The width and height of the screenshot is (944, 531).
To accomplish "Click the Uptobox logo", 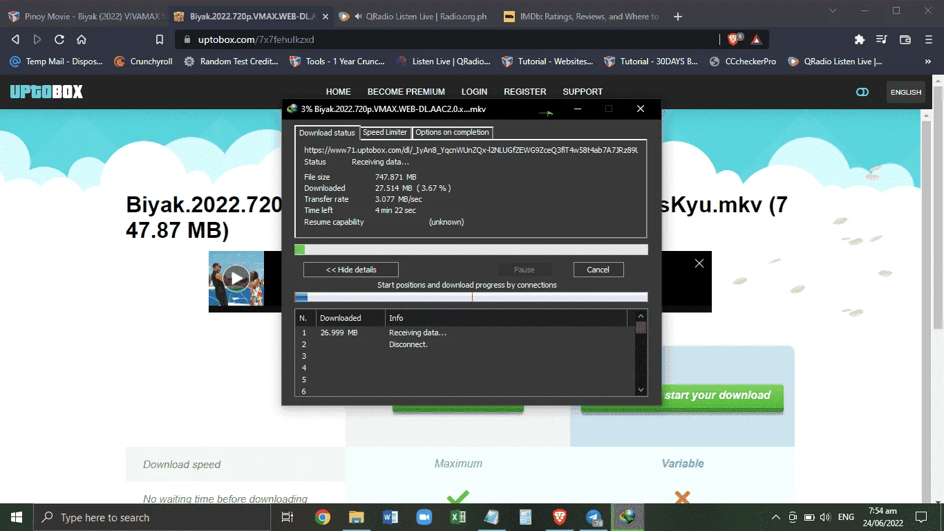I will [46, 91].
